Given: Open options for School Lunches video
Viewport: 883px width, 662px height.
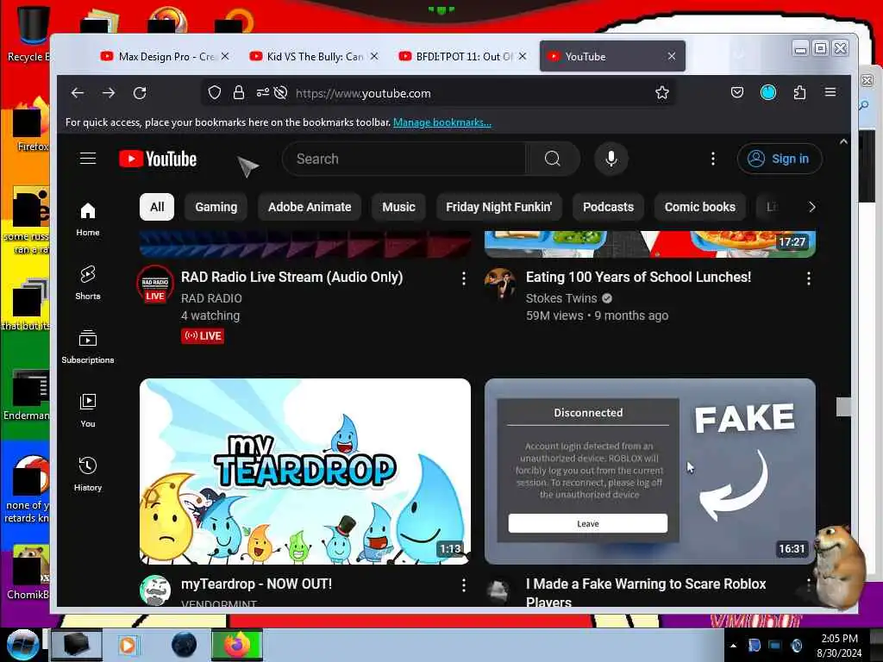Looking at the screenshot, I should point(809,278).
